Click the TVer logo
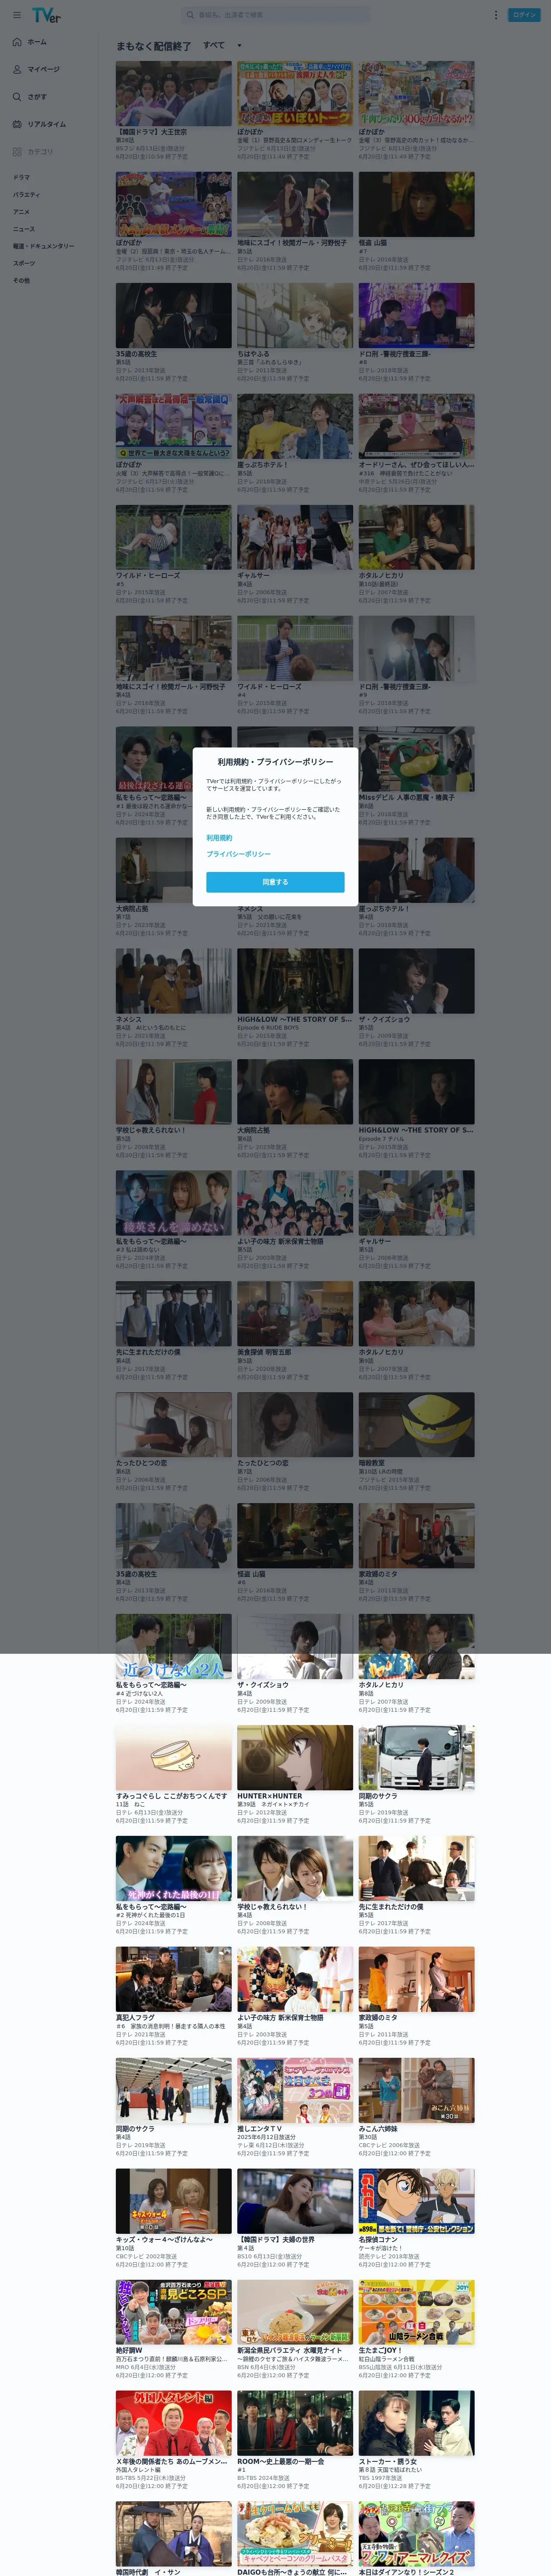551x2576 pixels. (46, 15)
